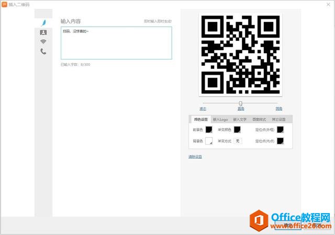The height and width of the screenshot is (235, 335).
Task: Choose the 圆角 shape style link
Action: (279, 109)
